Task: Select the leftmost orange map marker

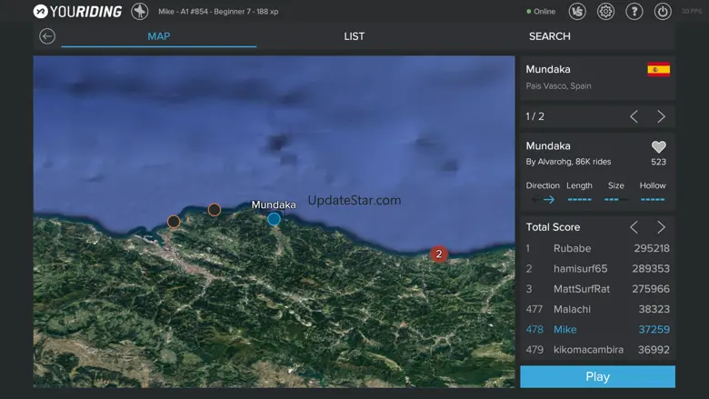Action: [x=174, y=222]
